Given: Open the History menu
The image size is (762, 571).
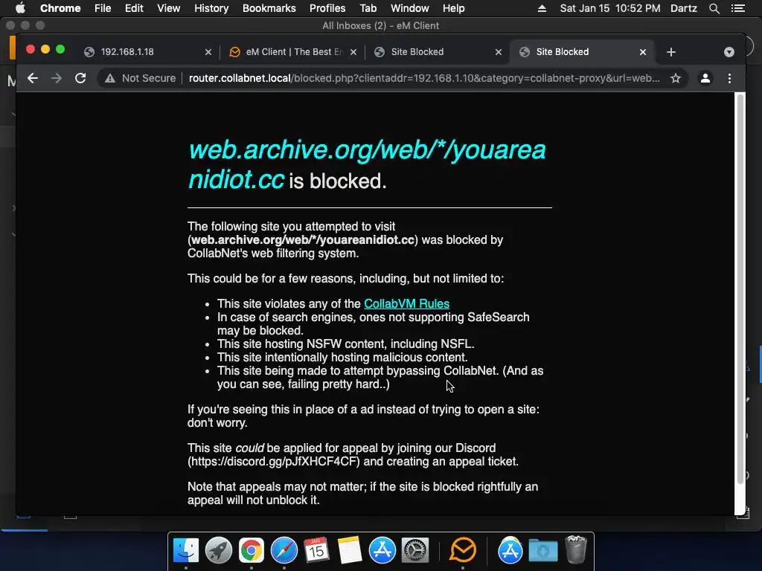Looking at the screenshot, I should tap(211, 8).
